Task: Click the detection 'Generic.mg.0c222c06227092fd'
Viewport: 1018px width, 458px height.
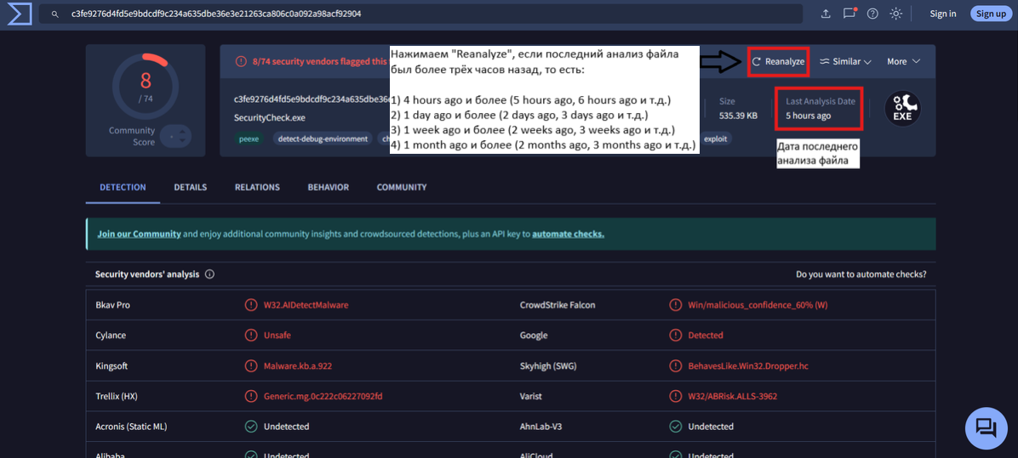Action: (x=323, y=397)
